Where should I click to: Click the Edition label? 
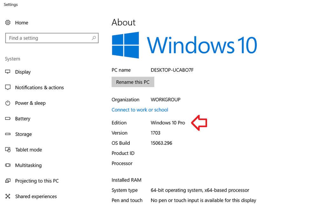[x=119, y=123]
